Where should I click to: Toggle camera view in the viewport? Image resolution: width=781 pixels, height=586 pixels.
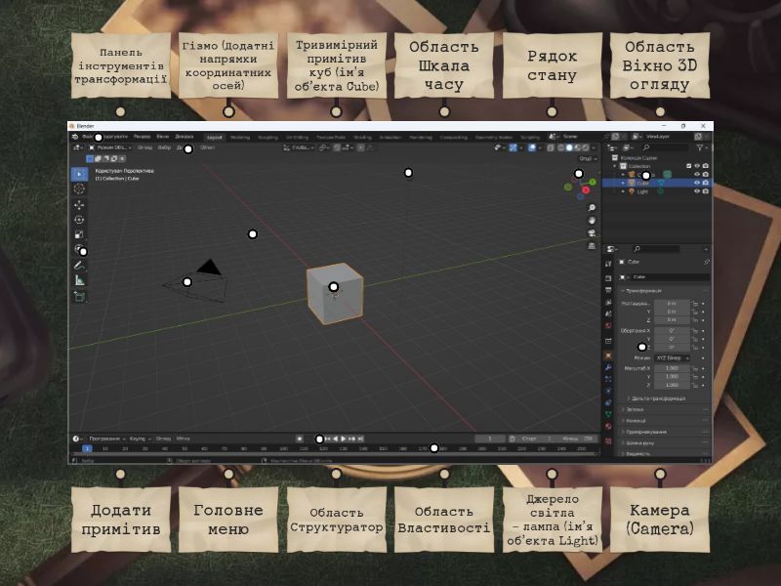pyautogui.click(x=592, y=231)
